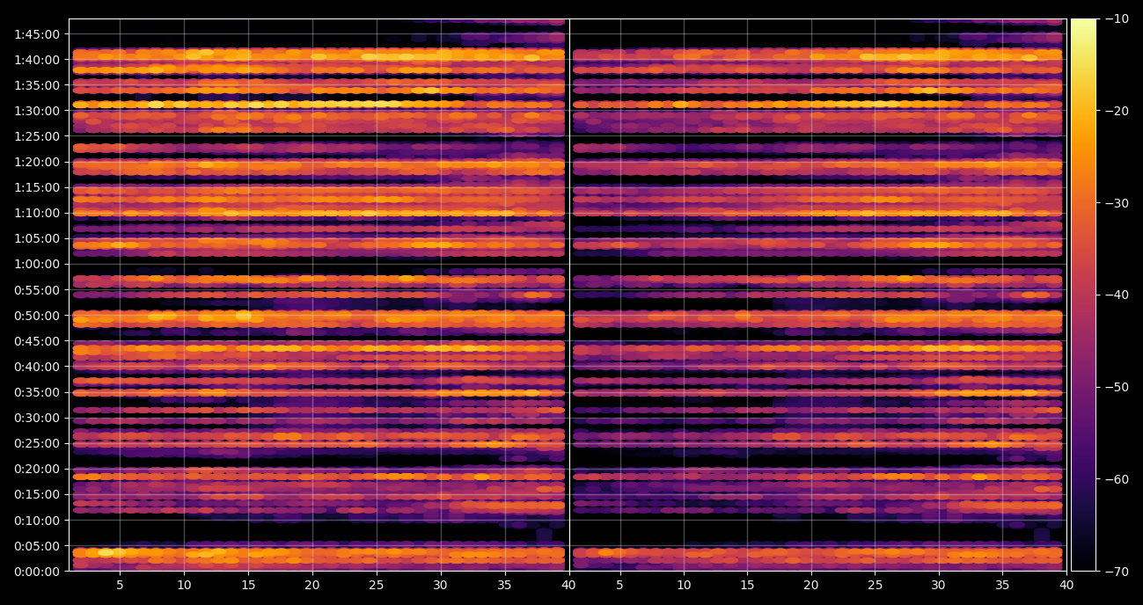
Task: Click the inferno colorbar gradient strip
Action: pyautogui.click(x=1084, y=295)
